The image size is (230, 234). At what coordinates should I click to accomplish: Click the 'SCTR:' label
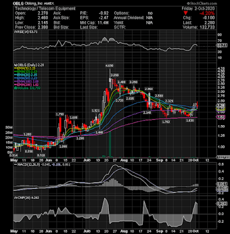point(119,27)
